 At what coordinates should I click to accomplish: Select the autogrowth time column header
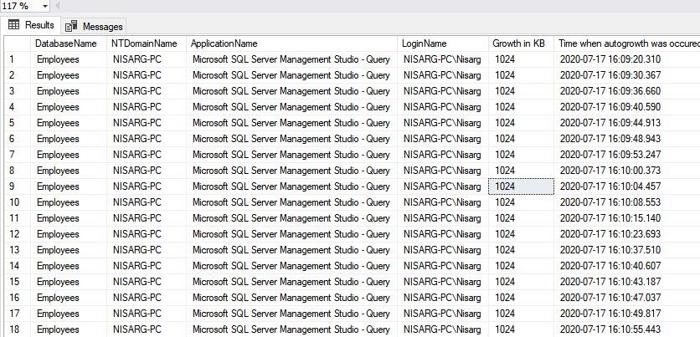click(x=627, y=43)
